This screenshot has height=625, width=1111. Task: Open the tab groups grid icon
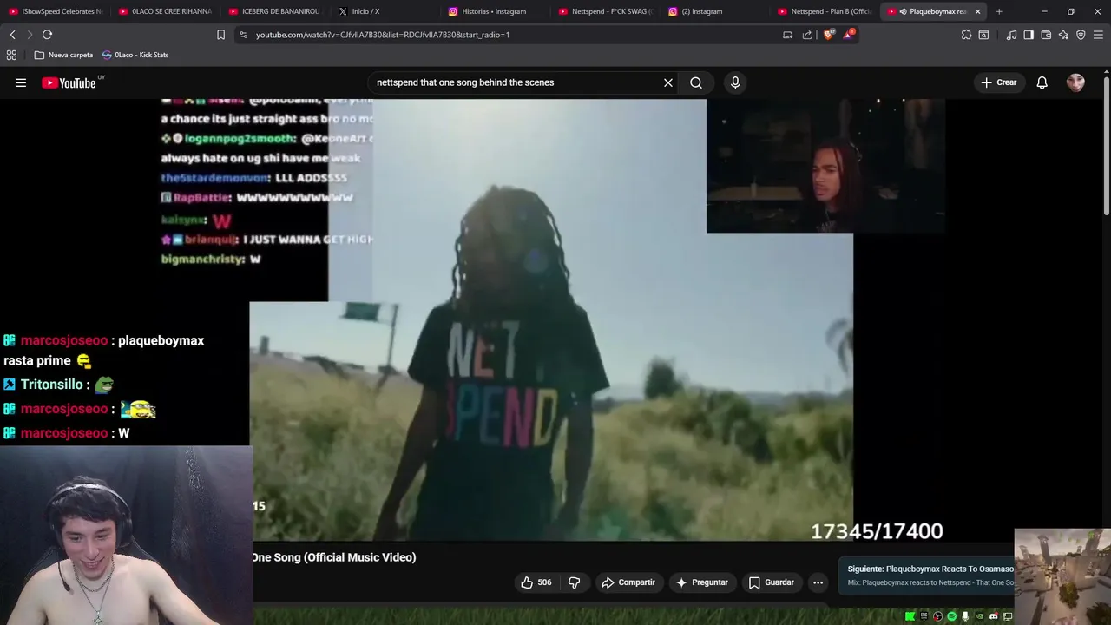pos(11,55)
